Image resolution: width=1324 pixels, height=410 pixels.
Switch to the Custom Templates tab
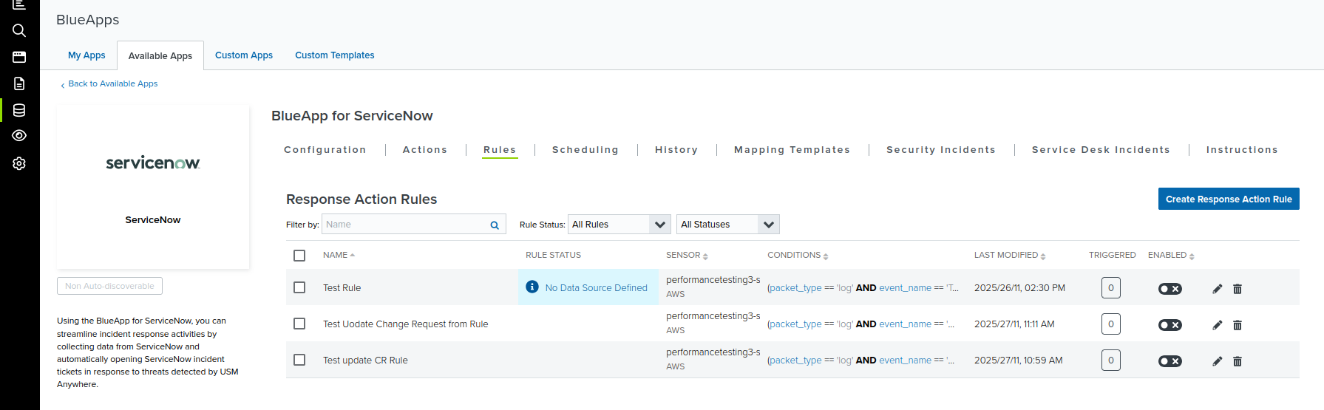click(335, 55)
